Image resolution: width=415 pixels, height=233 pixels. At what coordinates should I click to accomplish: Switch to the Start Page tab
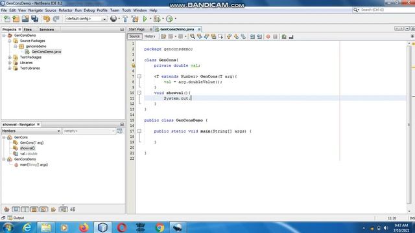coord(137,29)
